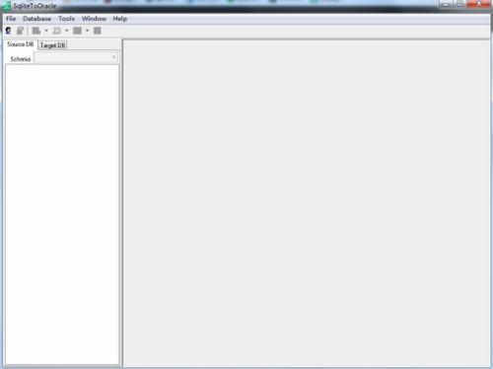The width and height of the screenshot is (493, 369).
Task: Select the Source DB tab
Action: (21, 44)
